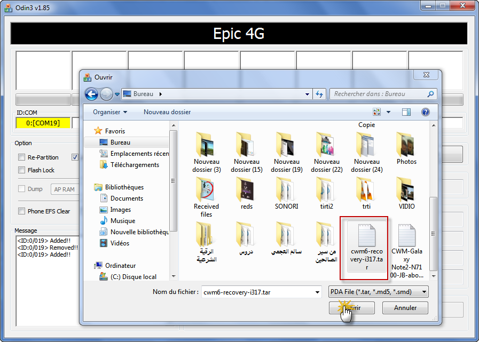Toggle the Flash Lock checkbox in Odin3
Screen dimensions: 479x342
click(x=21, y=170)
